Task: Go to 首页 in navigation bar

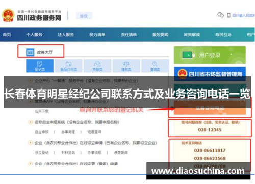Action: 7,35
